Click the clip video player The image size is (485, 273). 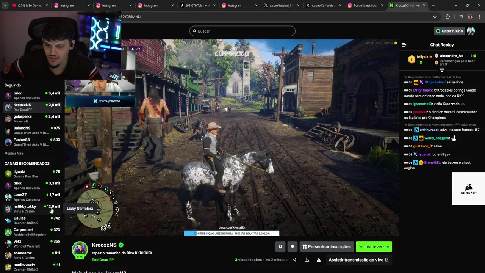(x=232, y=137)
